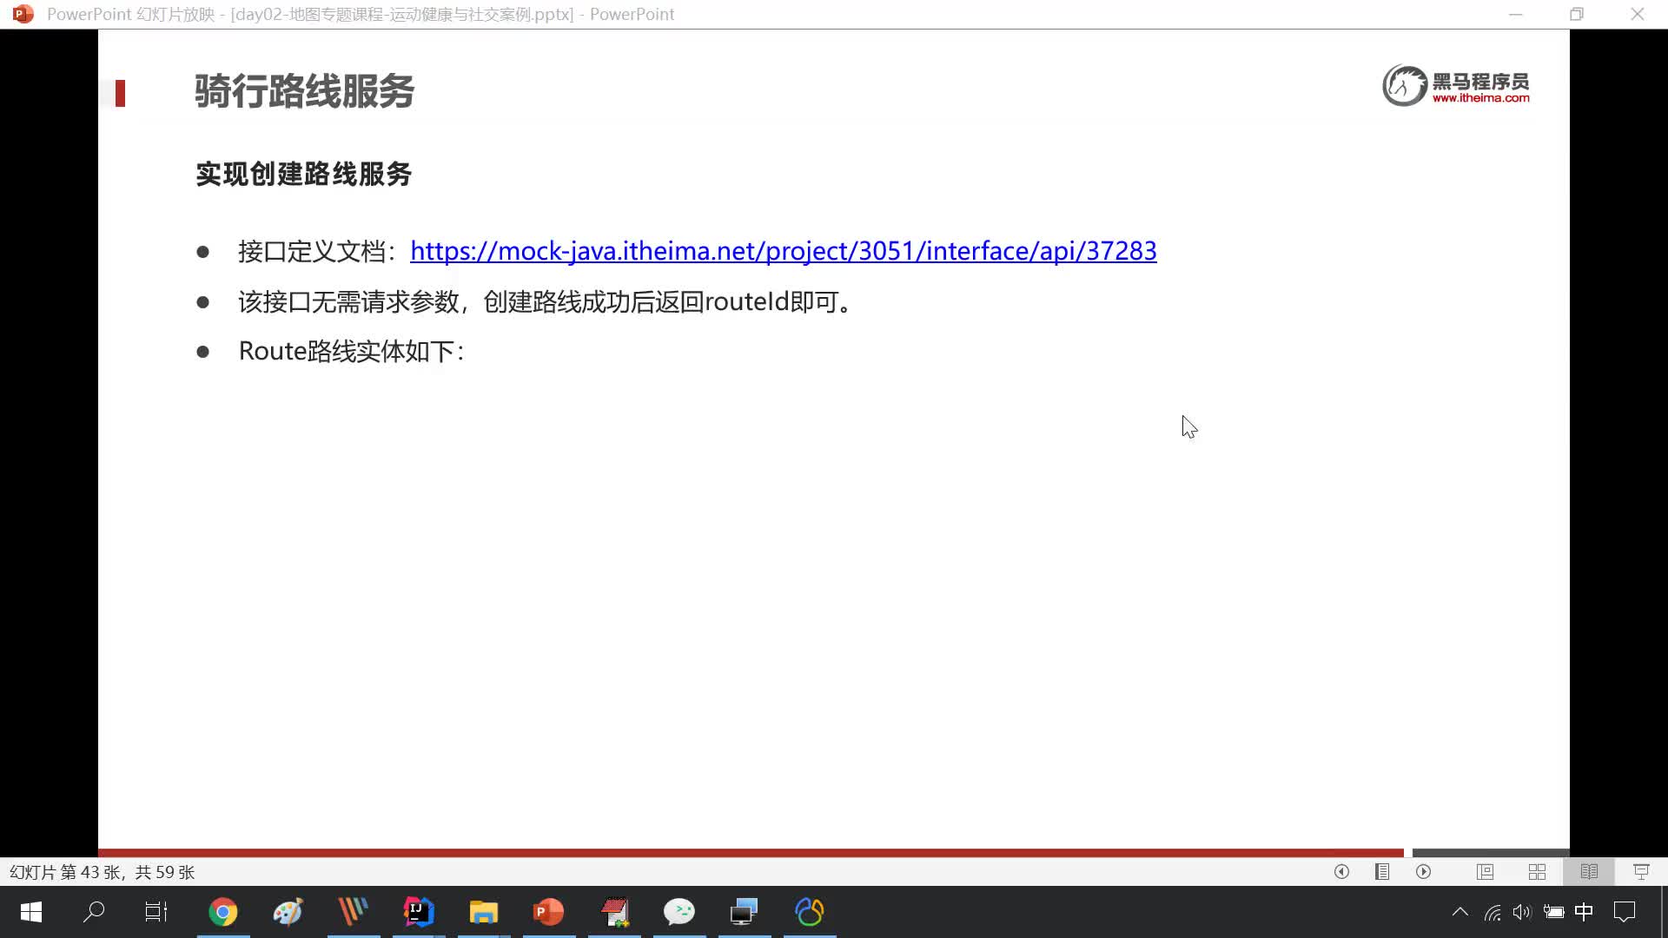Open the mock-java.itheima.net interface link
The width and height of the screenshot is (1668, 938).
tap(783, 251)
